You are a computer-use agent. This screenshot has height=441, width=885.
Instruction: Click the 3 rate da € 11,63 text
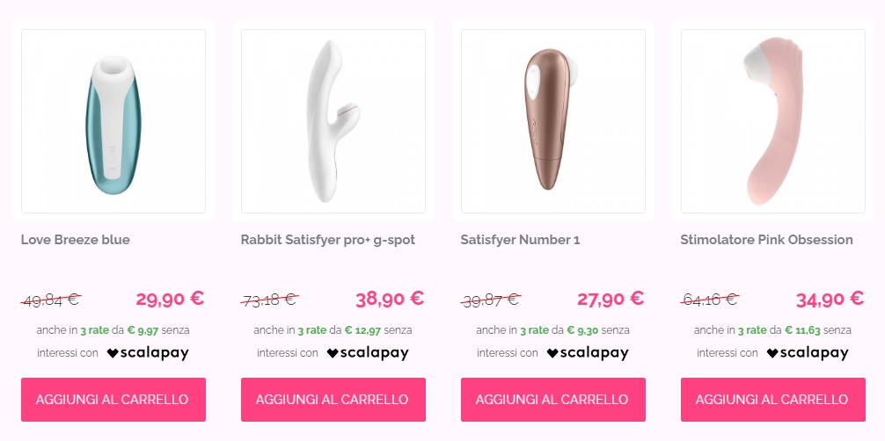(779, 330)
